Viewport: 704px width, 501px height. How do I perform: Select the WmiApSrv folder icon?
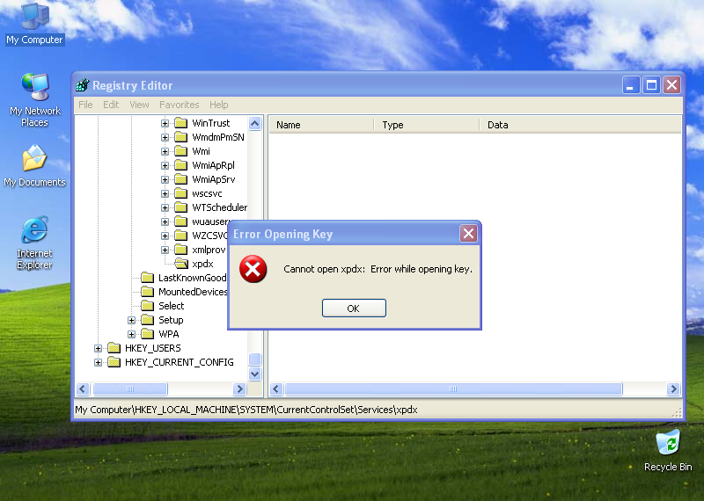point(180,179)
